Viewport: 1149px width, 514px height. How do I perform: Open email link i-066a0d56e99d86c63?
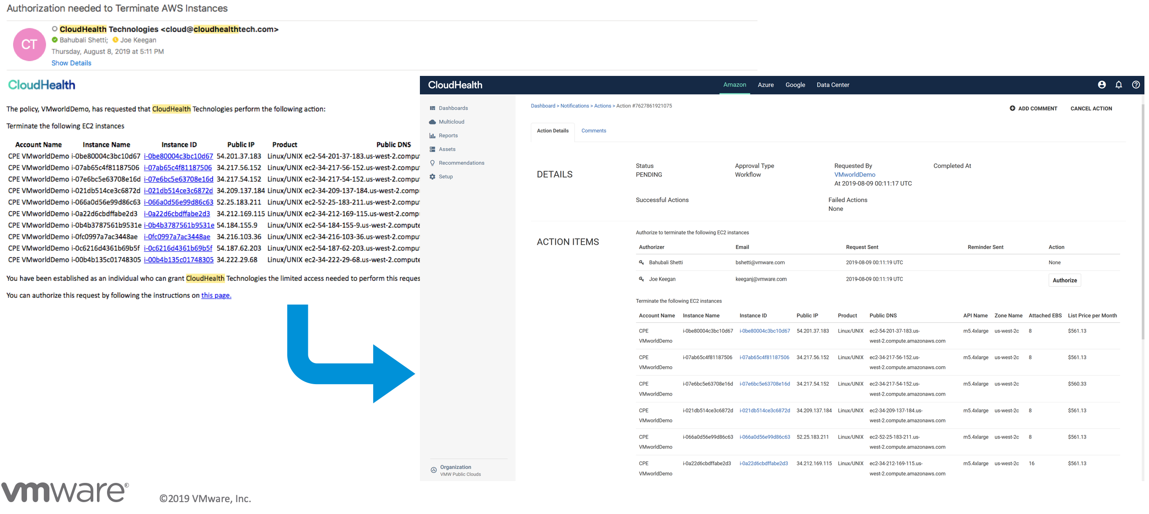coord(178,202)
